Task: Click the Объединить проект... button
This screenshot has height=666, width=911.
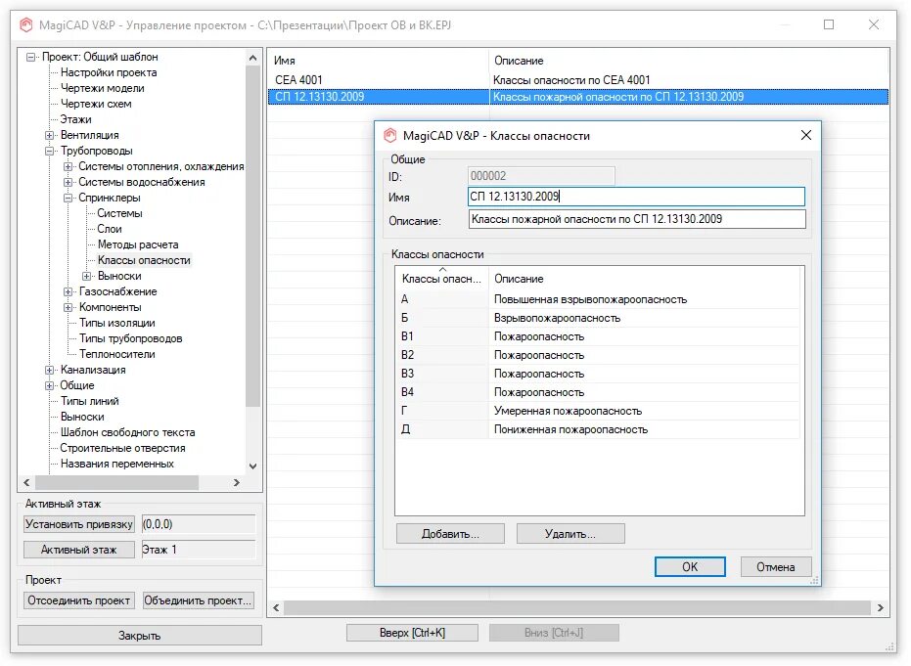Action: point(198,601)
